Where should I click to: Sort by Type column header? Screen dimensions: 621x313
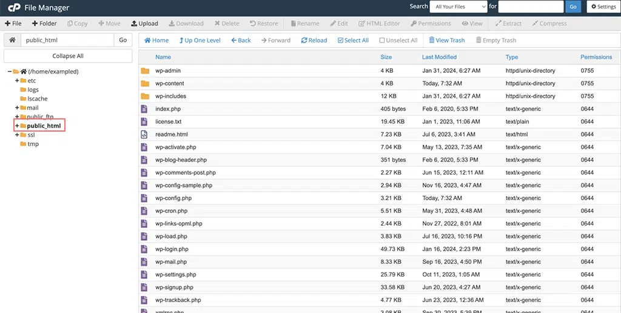pos(512,57)
